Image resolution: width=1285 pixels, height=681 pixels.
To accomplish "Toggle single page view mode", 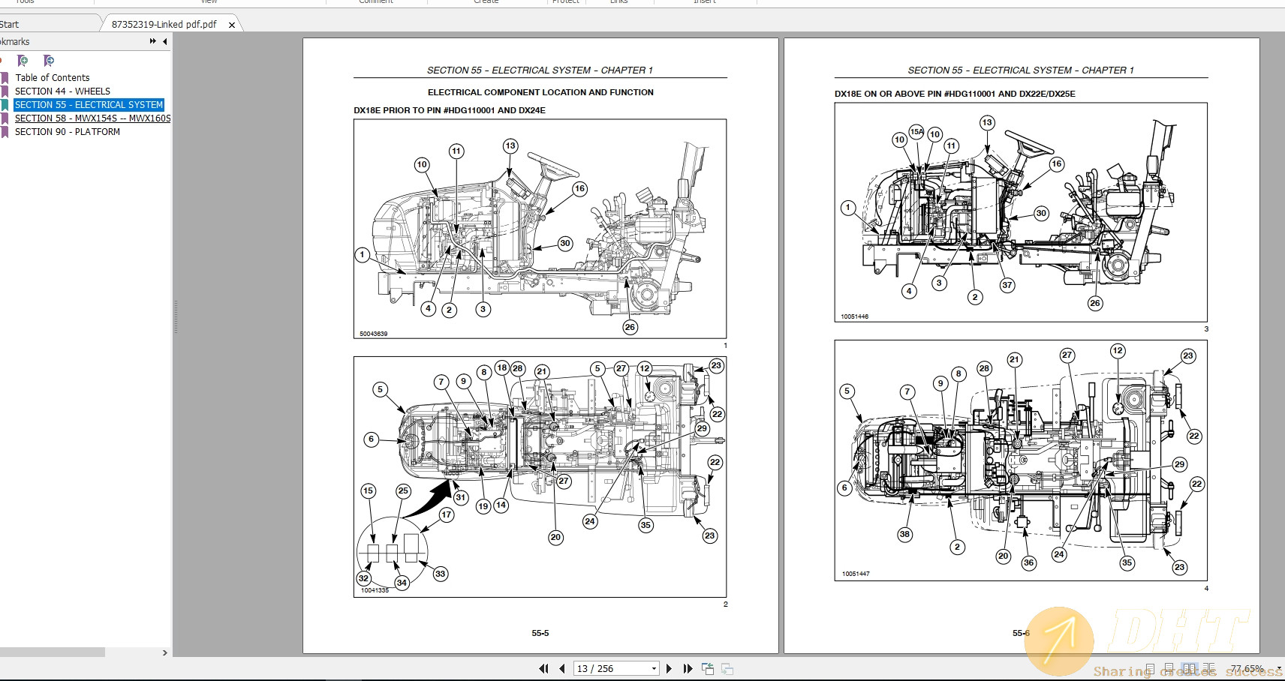I will tap(1150, 667).
